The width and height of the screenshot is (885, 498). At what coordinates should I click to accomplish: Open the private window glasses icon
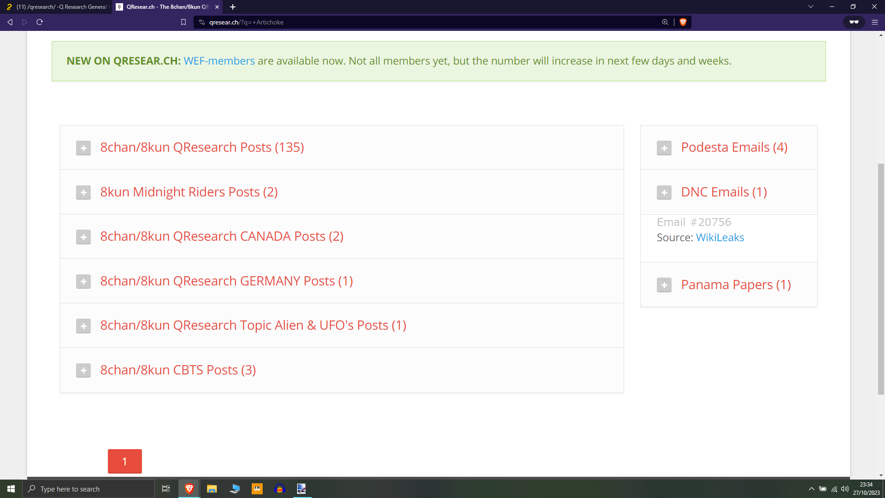coord(854,22)
